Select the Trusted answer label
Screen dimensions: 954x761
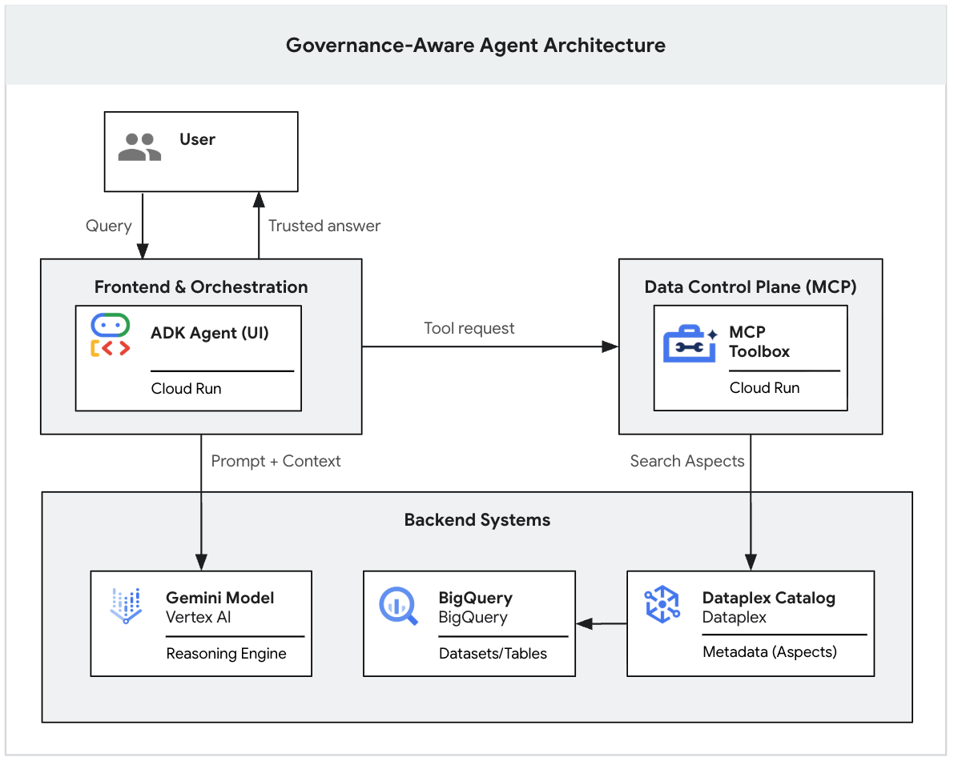324,226
